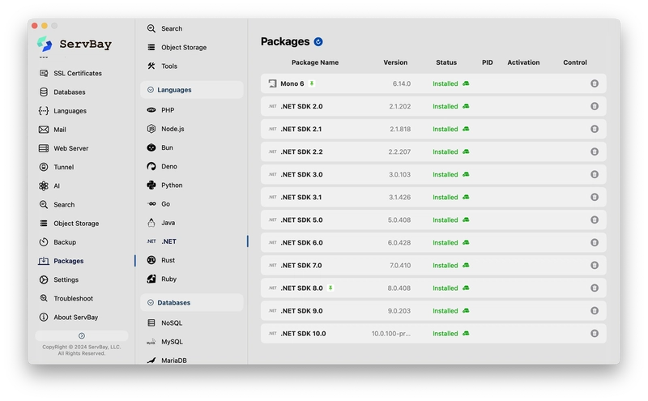Click green update arrow beside Mono 6

pos(312,83)
